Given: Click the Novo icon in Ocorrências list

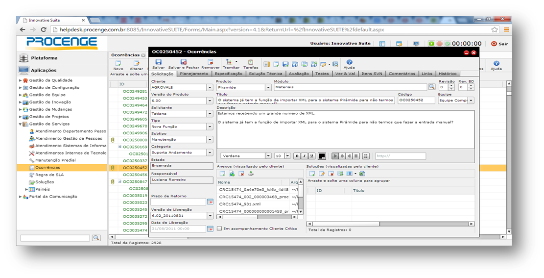Looking at the screenshot, I should pyautogui.click(x=118, y=64).
